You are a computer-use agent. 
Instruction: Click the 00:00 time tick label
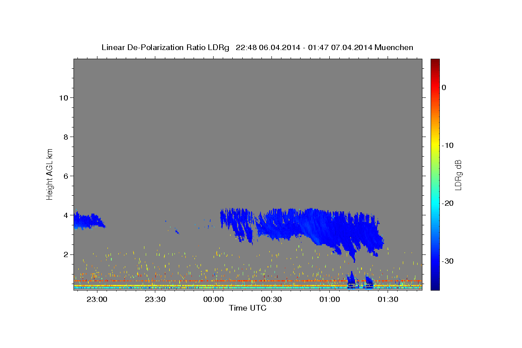click(213, 299)
